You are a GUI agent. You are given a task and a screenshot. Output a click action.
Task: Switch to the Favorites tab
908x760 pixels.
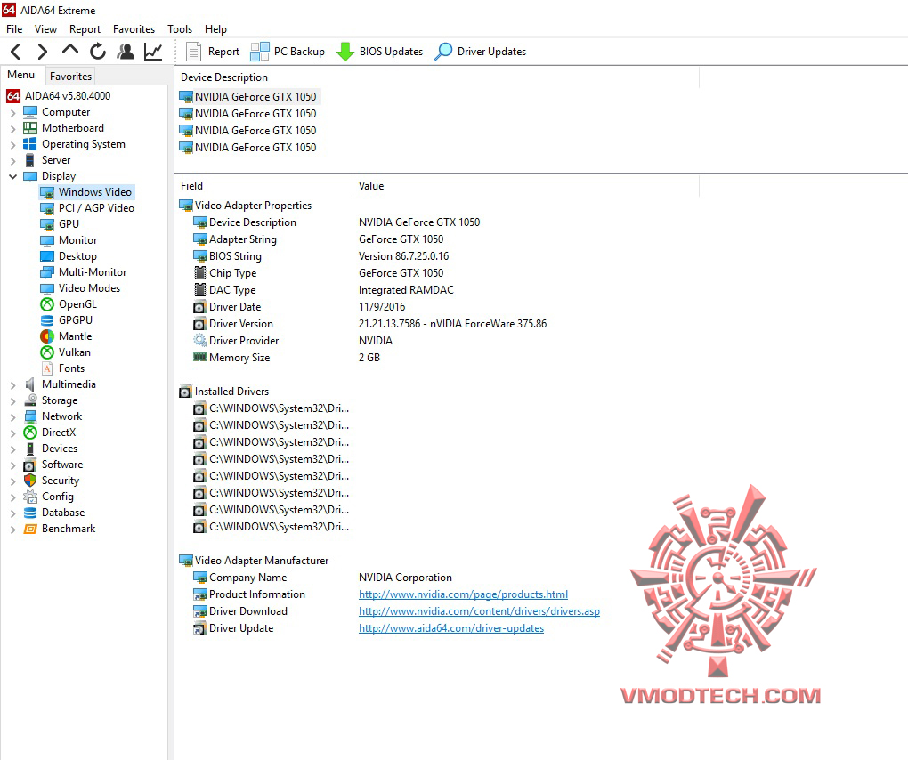pos(70,76)
